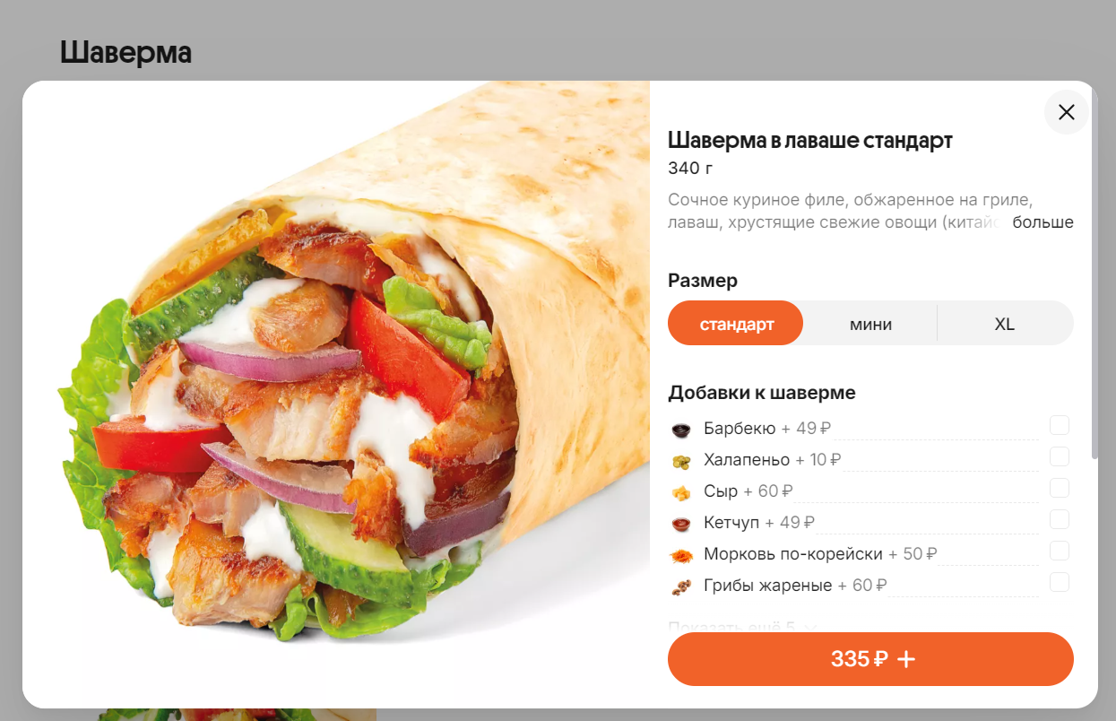Click the Барбекю sauce icon
This screenshot has width=1116, height=721.
pyautogui.click(x=681, y=430)
